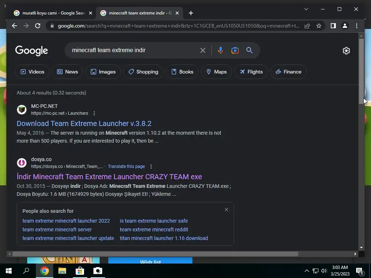This screenshot has height=278, width=371.
Task: Open Windows taskbar search
Action: point(26,271)
